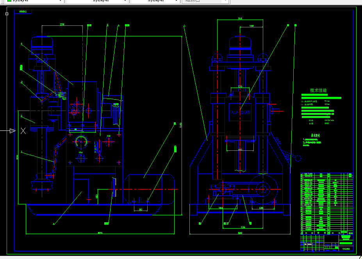Screen dimensions: 362x259
Task: Select the "139" dimension text
Action: coord(240,87)
